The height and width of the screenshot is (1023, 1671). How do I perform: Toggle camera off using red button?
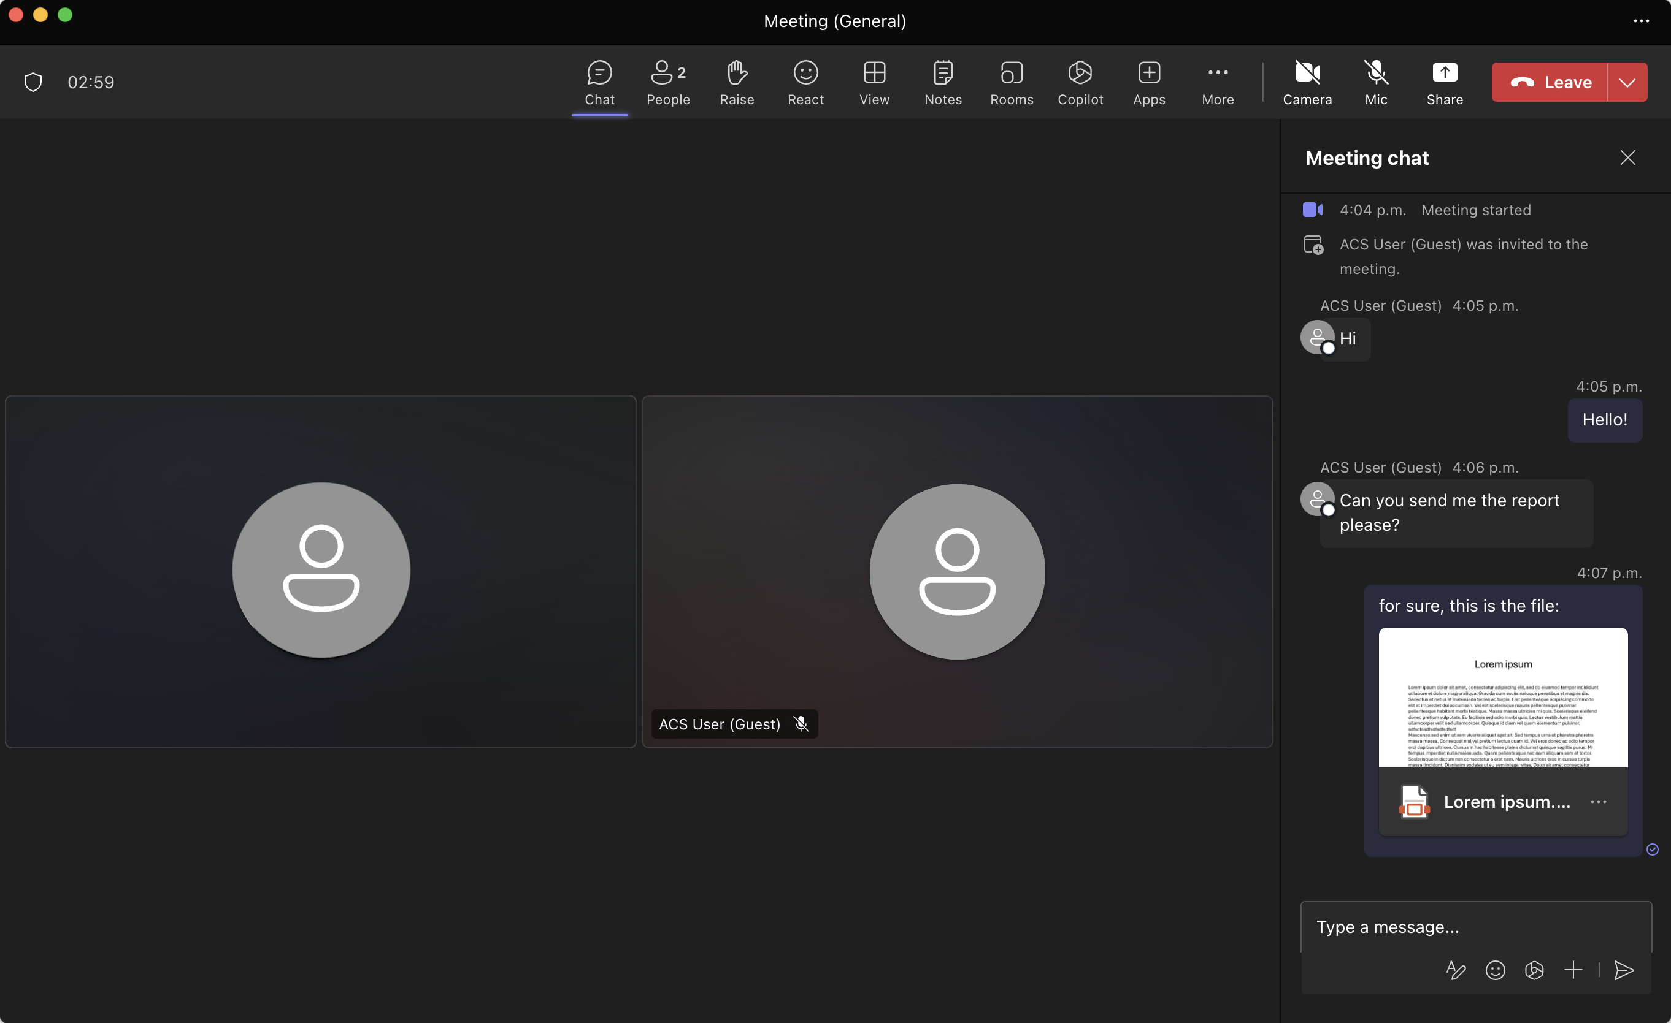point(1307,82)
